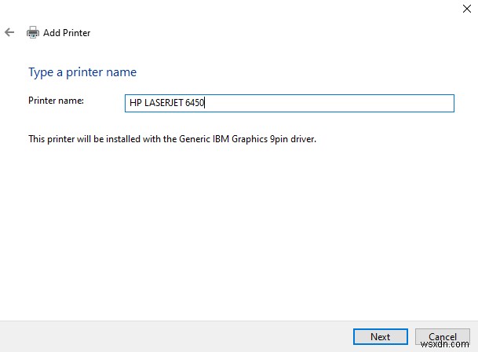Click 'This printer will be installed' text

tap(82, 139)
